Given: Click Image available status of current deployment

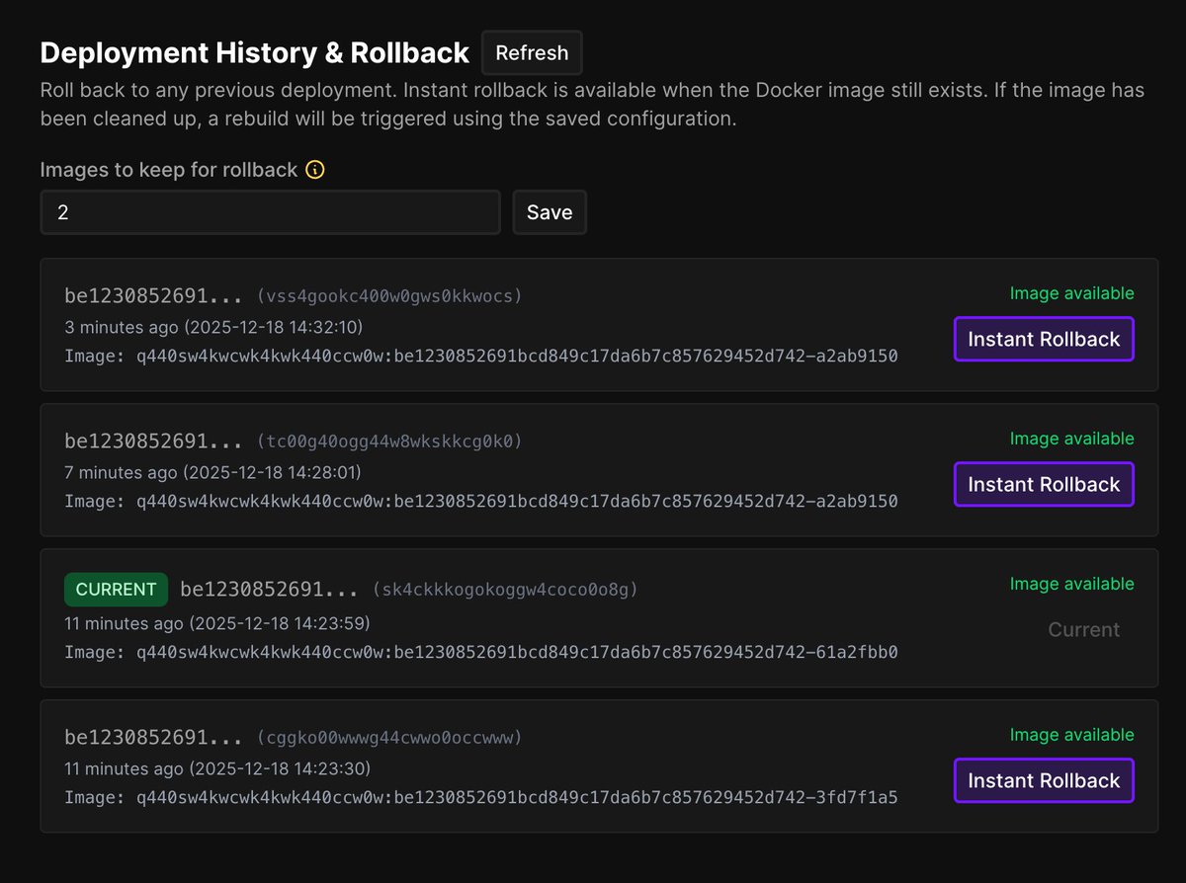Looking at the screenshot, I should pos(1072,584).
